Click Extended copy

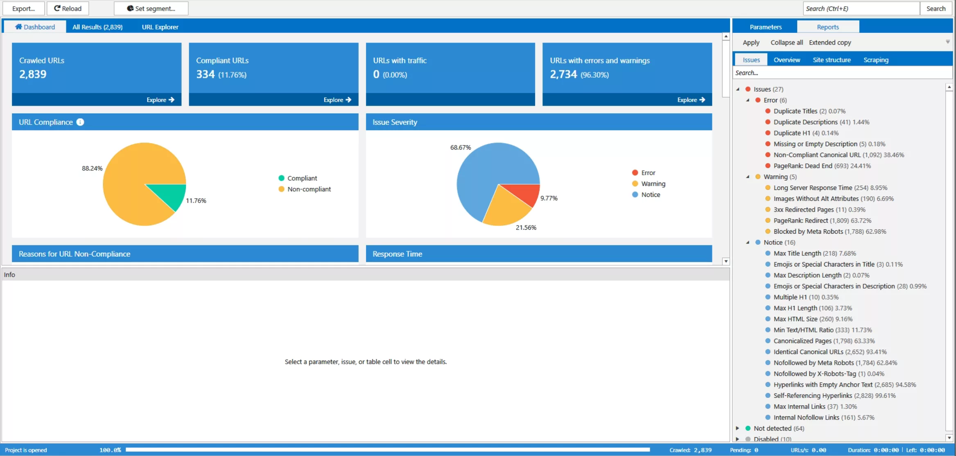(x=830, y=43)
